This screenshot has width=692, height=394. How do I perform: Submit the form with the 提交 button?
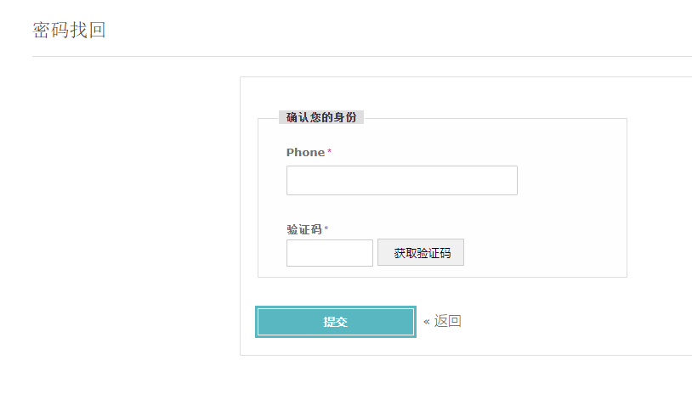(x=336, y=322)
